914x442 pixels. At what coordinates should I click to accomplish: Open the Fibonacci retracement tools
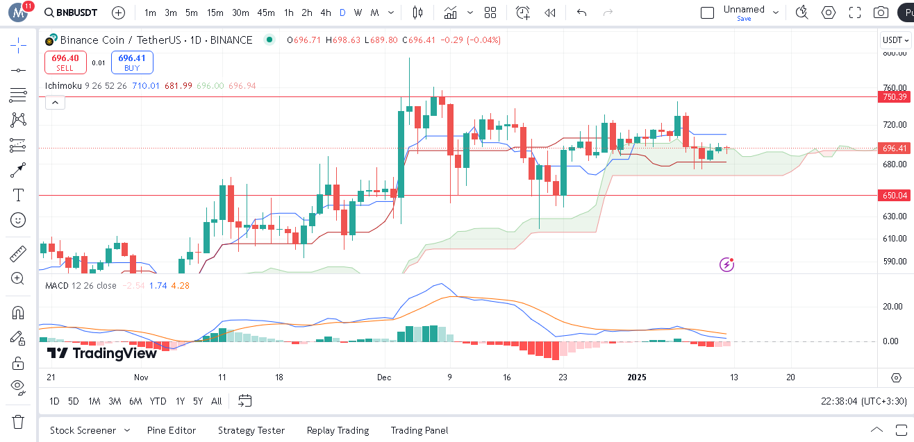pyautogui.click(x=18, y=95)
